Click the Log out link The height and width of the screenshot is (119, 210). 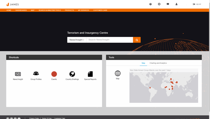(197, 4)
